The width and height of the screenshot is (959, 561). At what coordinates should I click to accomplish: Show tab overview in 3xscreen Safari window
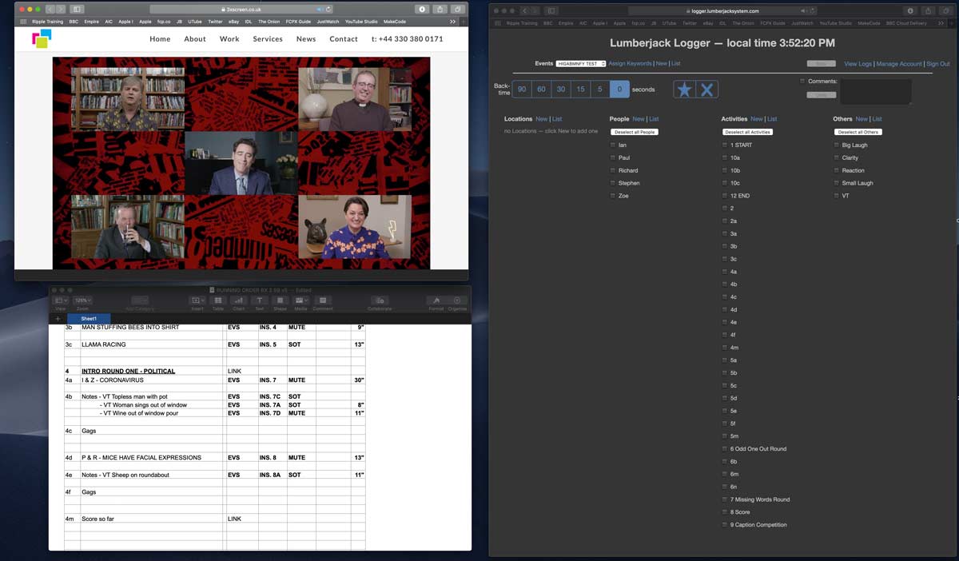coord(459,9)
